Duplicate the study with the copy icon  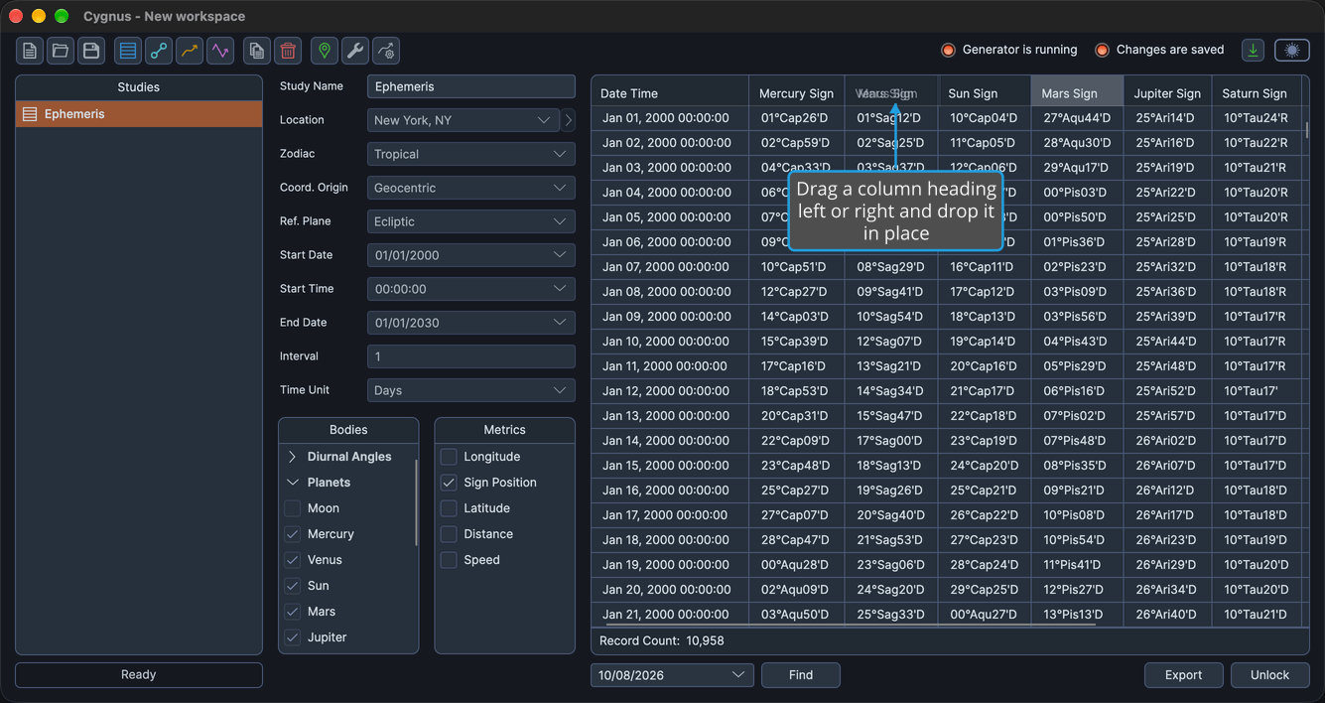257,51
